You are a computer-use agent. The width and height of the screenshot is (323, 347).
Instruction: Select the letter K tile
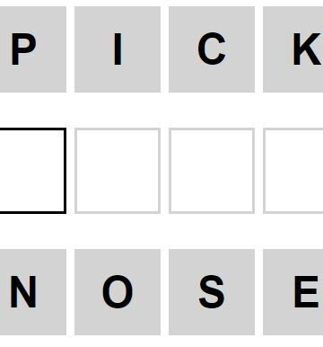point(293,49)
